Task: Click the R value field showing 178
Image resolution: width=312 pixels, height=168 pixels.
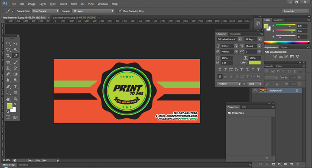Action: [302, 26]
